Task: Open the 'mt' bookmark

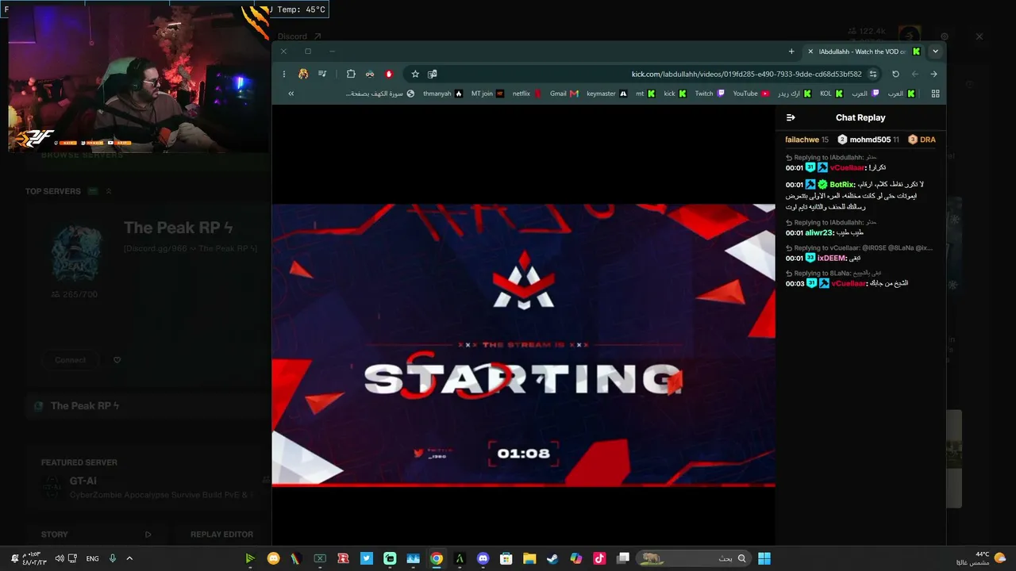Action: click(645, 94)
